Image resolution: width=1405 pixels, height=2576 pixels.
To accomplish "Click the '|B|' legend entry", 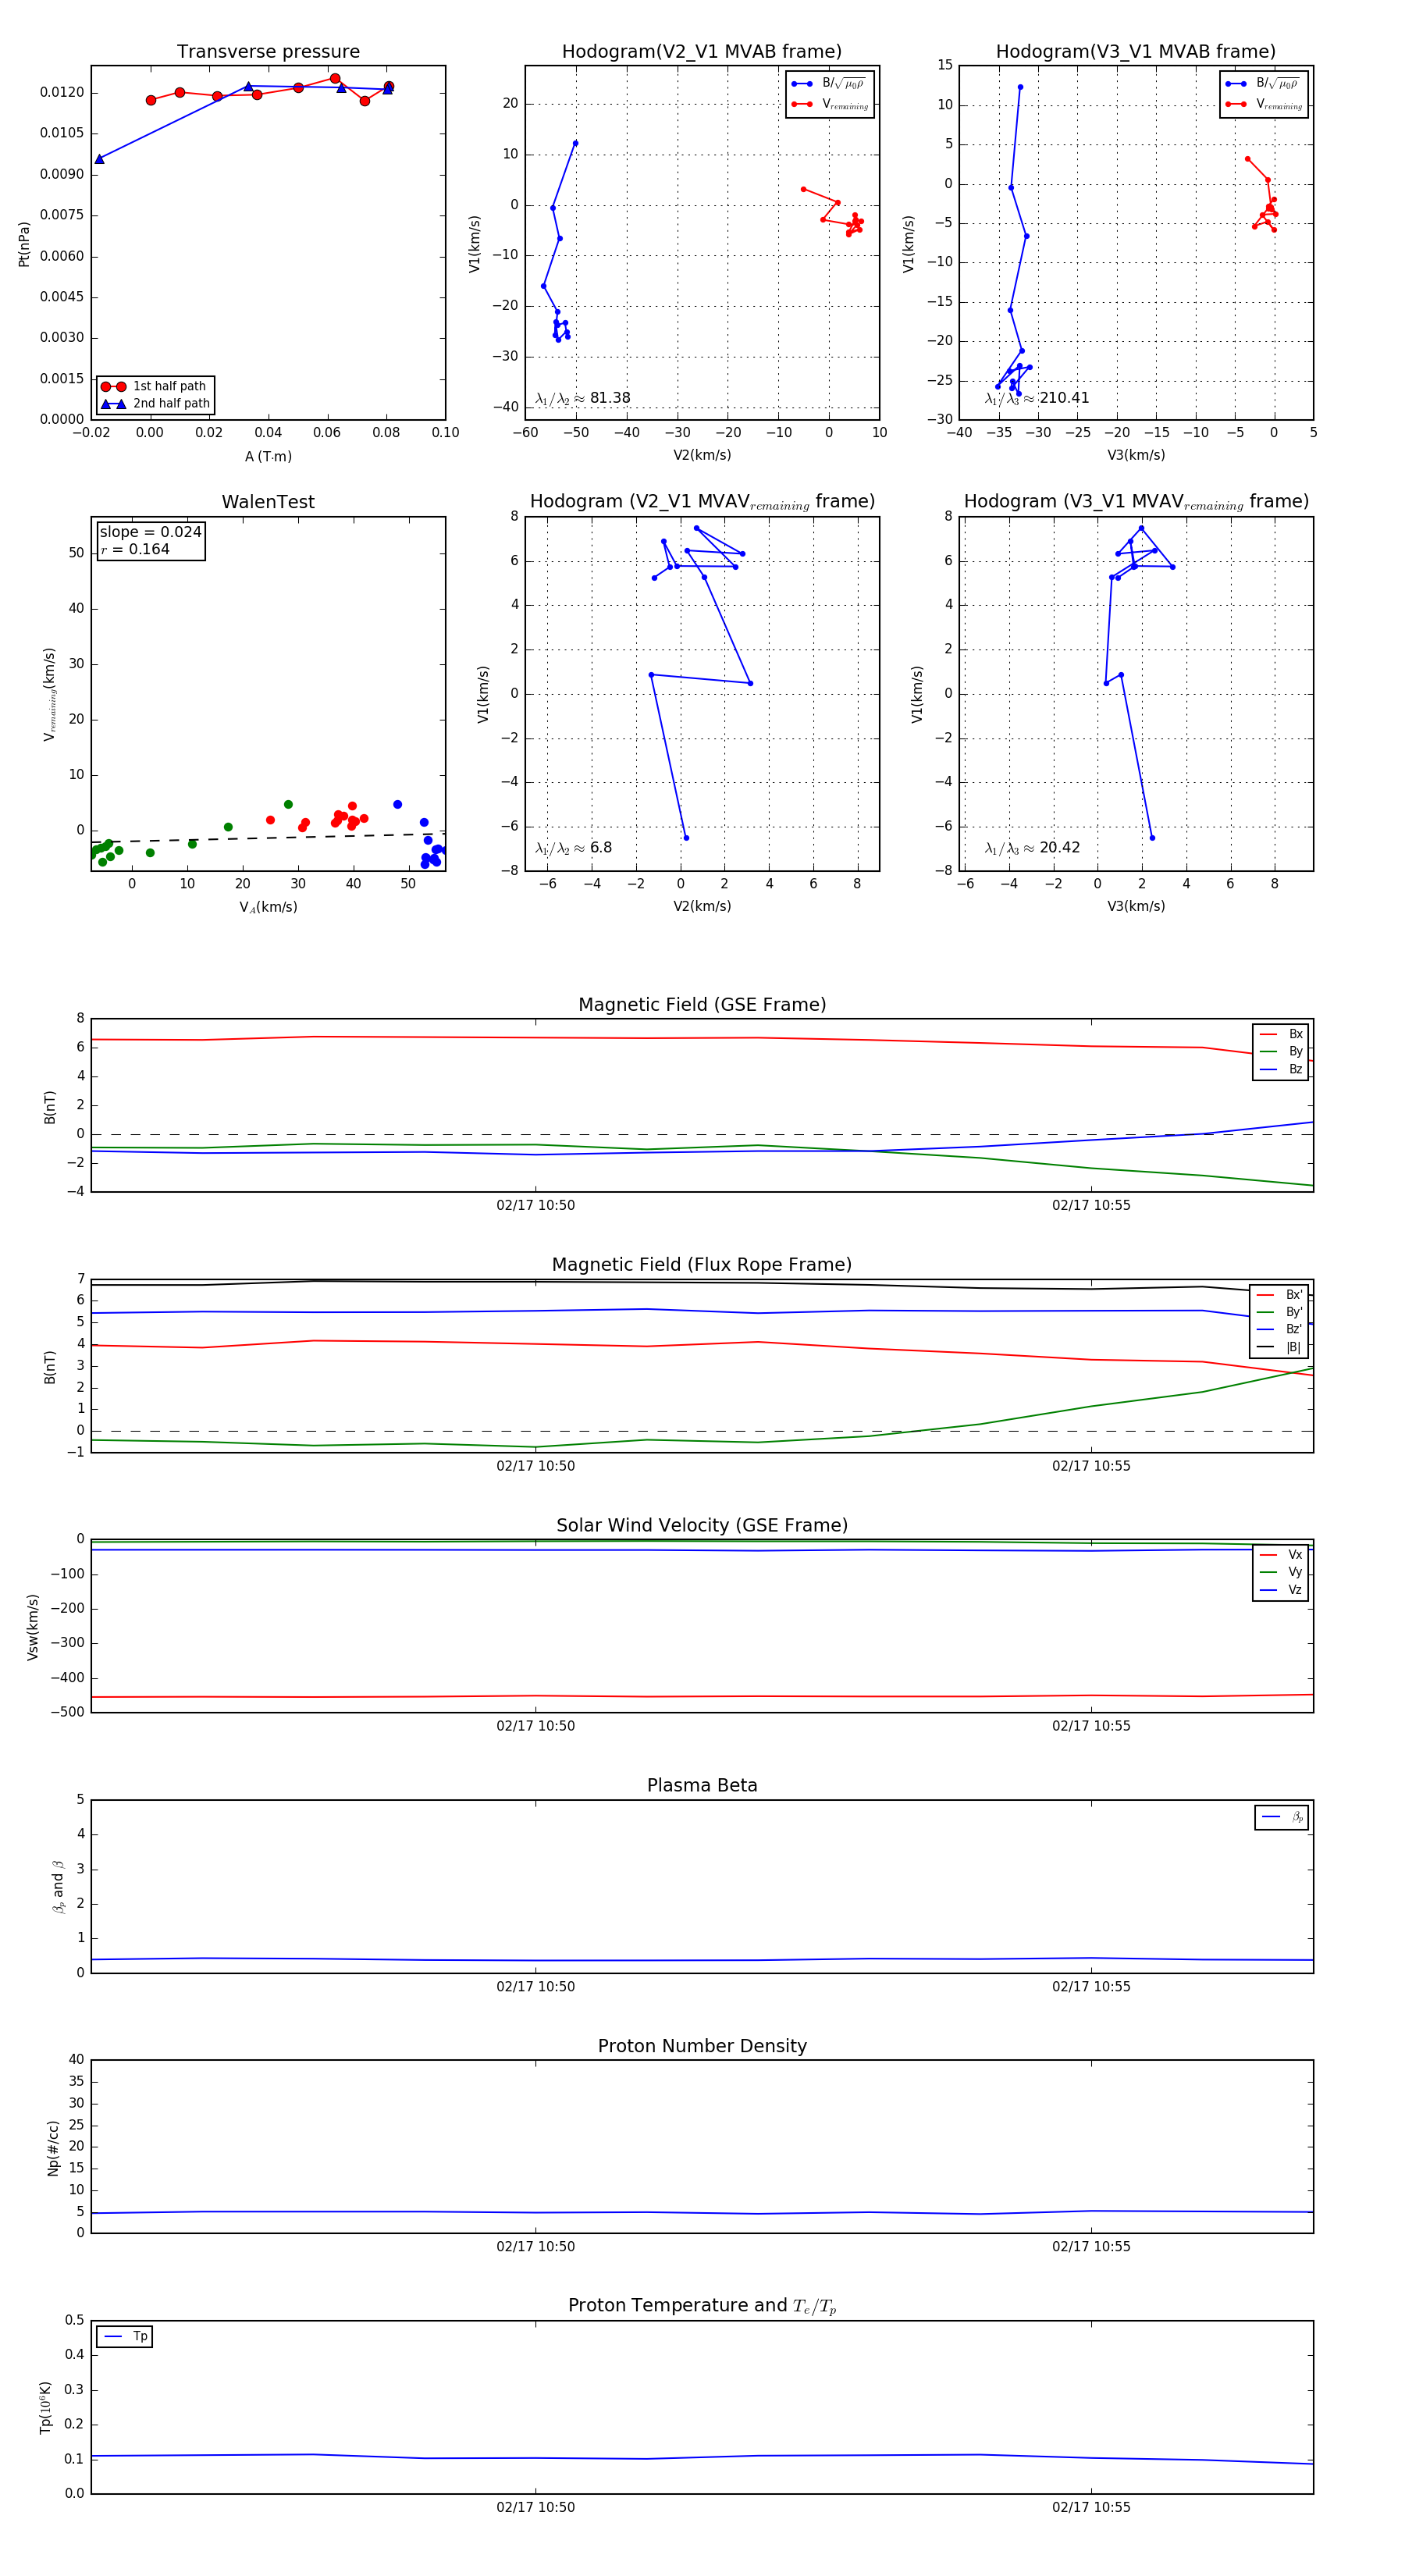I will click(x=1279, y=1347).
